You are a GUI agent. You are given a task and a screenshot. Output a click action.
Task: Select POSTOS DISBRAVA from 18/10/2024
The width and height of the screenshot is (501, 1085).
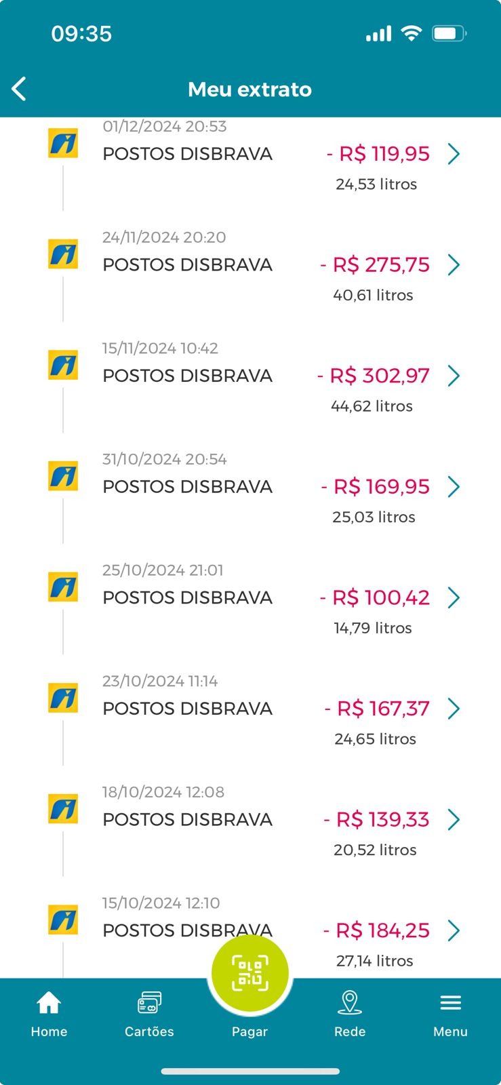[187, 819]
